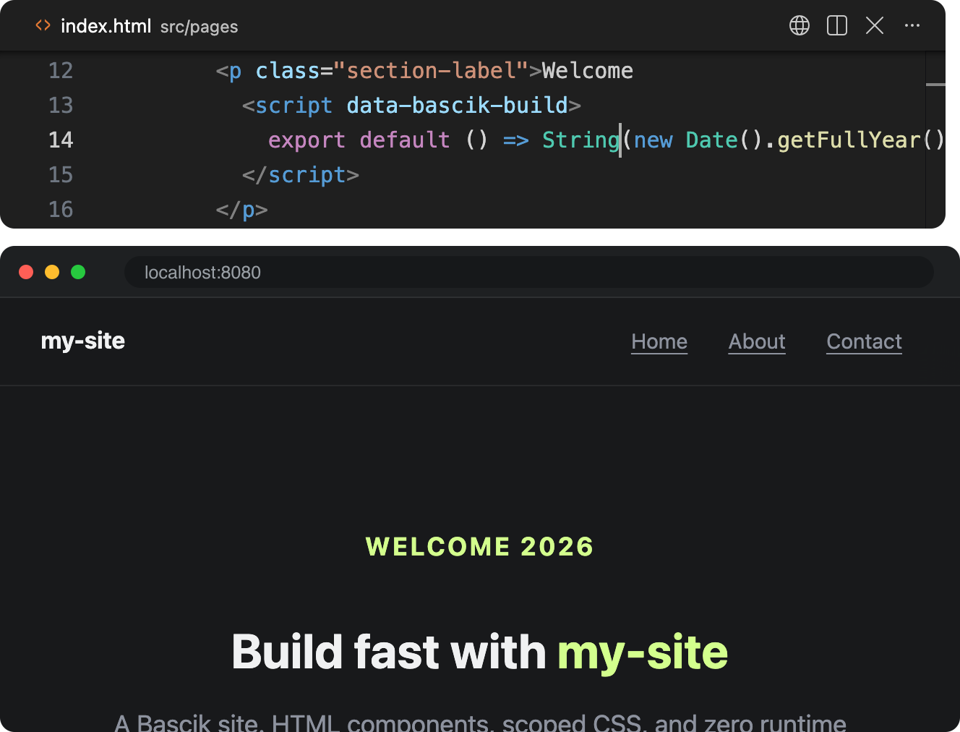Go to the Home nav link
Viewport: 960px width, 732px height.
pos(659,341)
